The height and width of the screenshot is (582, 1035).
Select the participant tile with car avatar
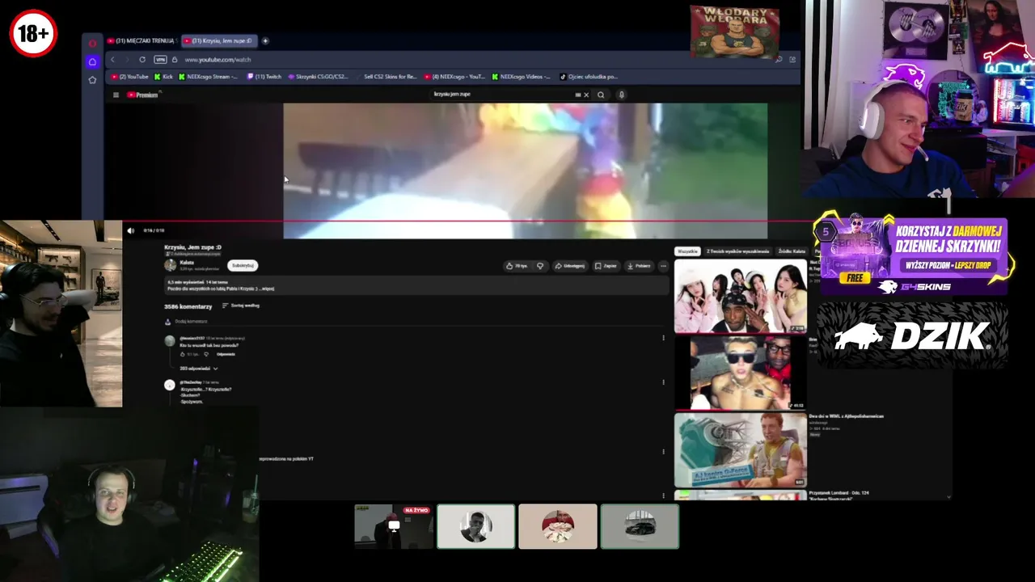point(640,526)
